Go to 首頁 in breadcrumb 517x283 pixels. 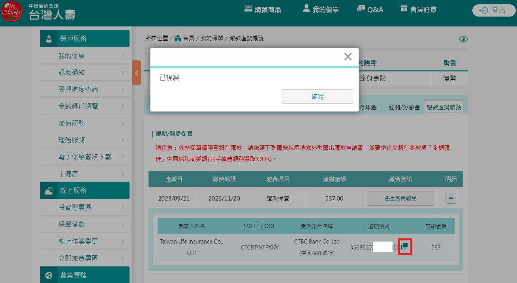click(188, 38)
